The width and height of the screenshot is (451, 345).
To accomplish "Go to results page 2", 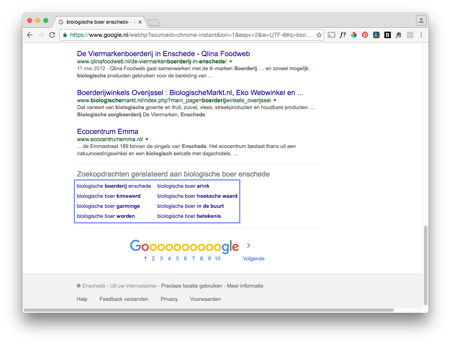I will point(153,258).
